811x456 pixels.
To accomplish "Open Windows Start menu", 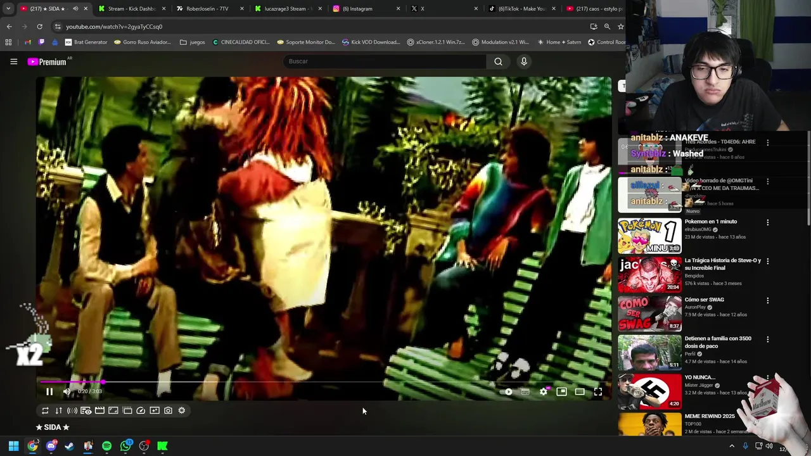I will [x=13, y=446].
